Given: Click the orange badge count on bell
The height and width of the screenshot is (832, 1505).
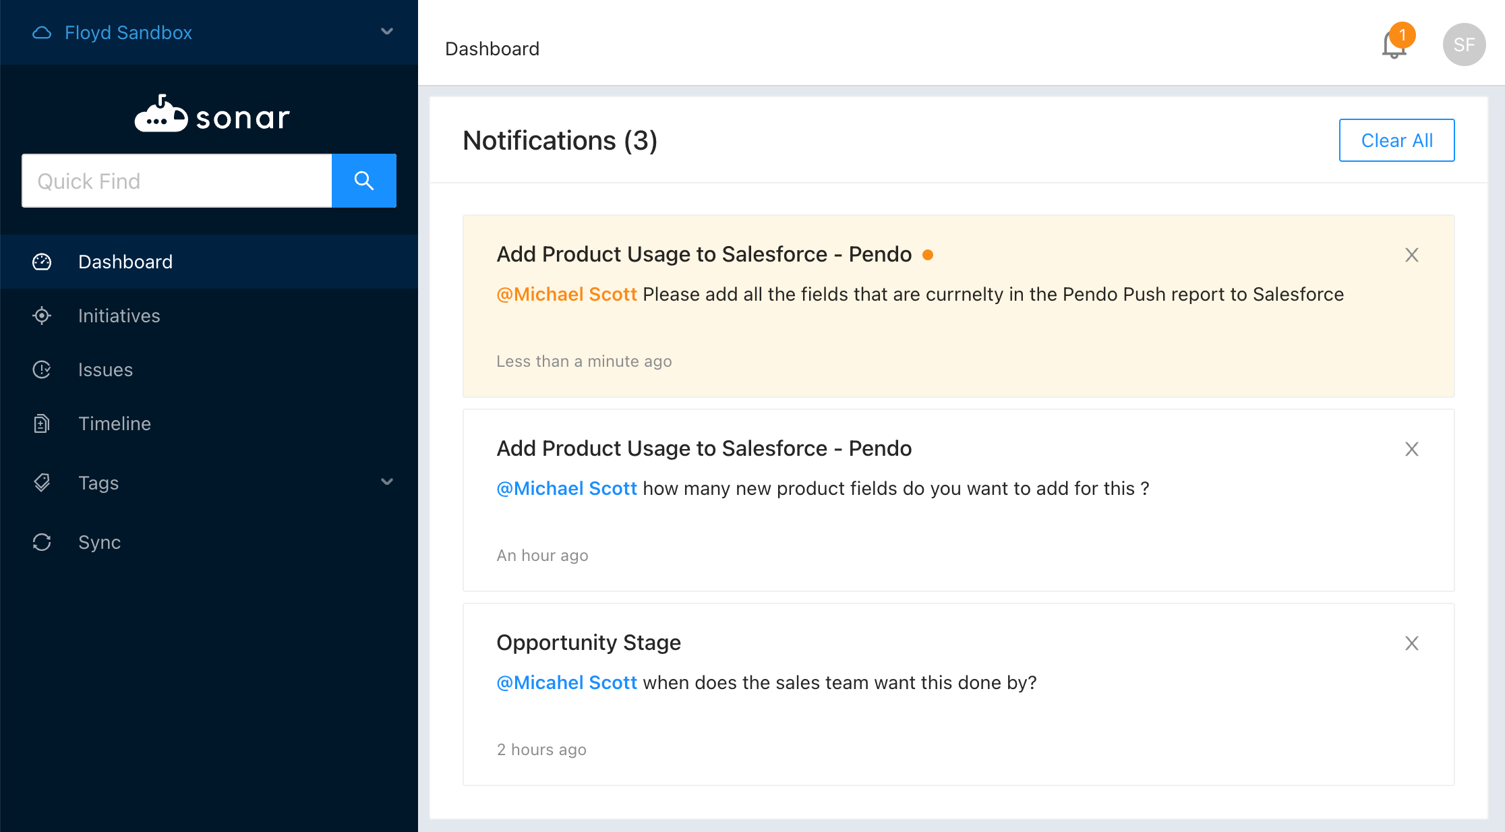Looking at the screenshot, I should click(1403, 34).
